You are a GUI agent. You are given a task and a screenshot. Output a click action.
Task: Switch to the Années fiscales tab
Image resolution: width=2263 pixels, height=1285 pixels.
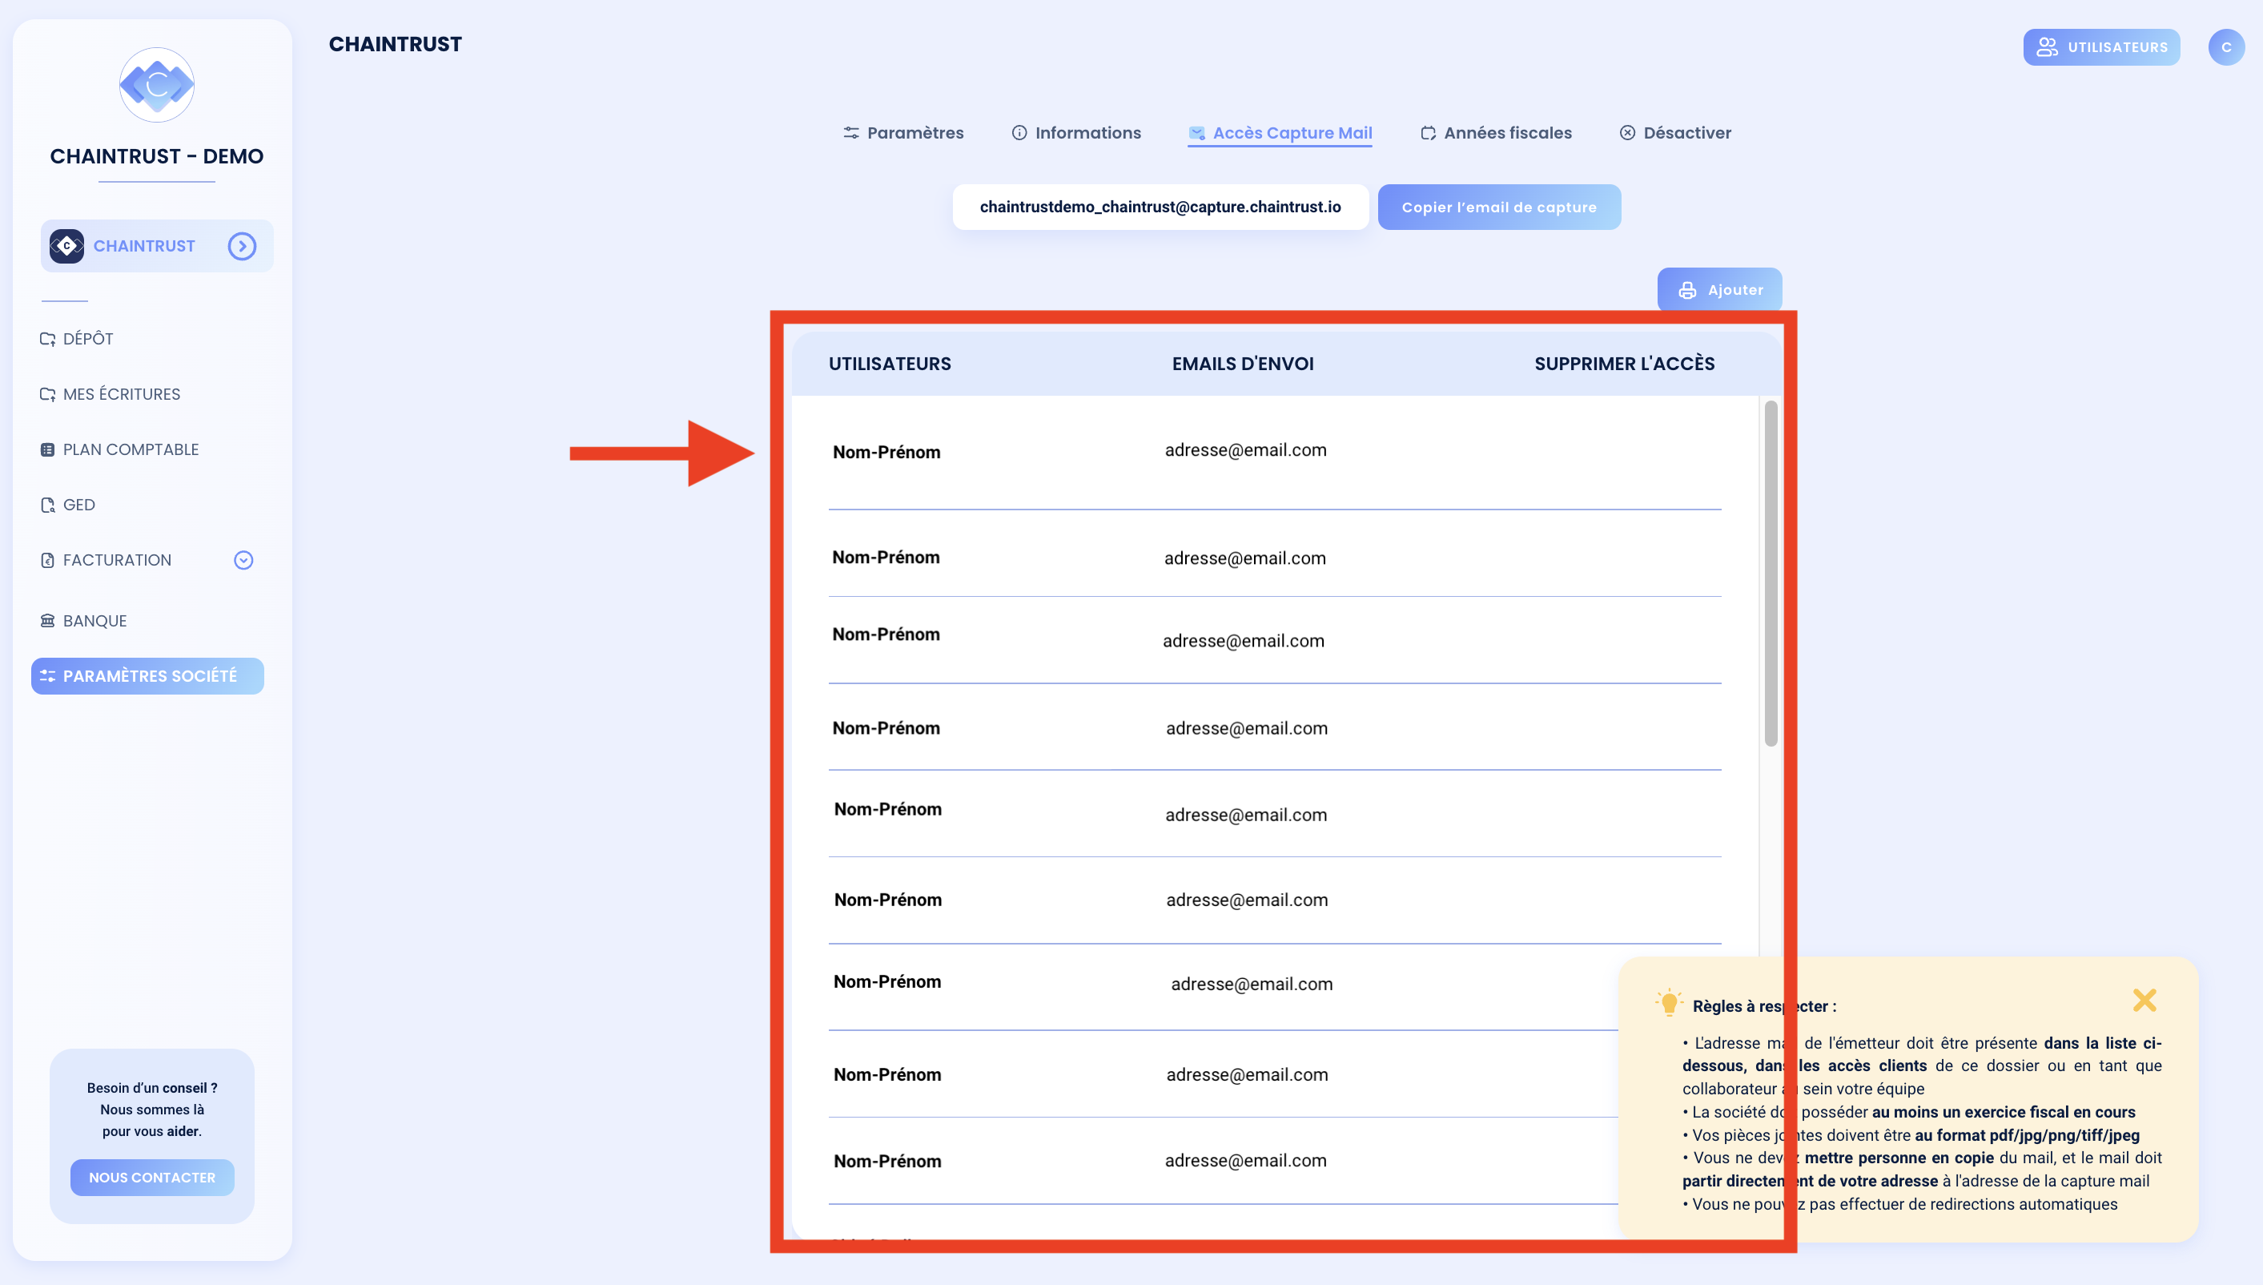[1496, 133]
